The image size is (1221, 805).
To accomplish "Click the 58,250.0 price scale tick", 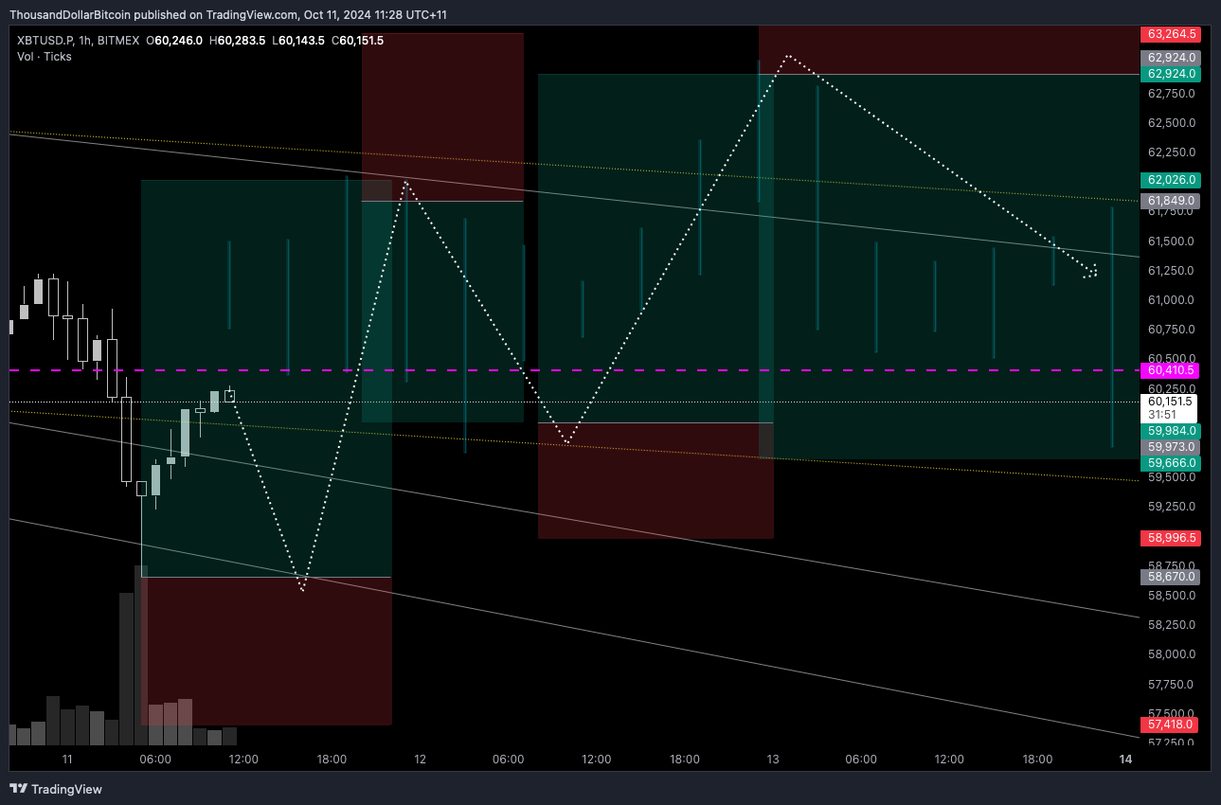I will pyautogui.click(x=1172, y=625).
